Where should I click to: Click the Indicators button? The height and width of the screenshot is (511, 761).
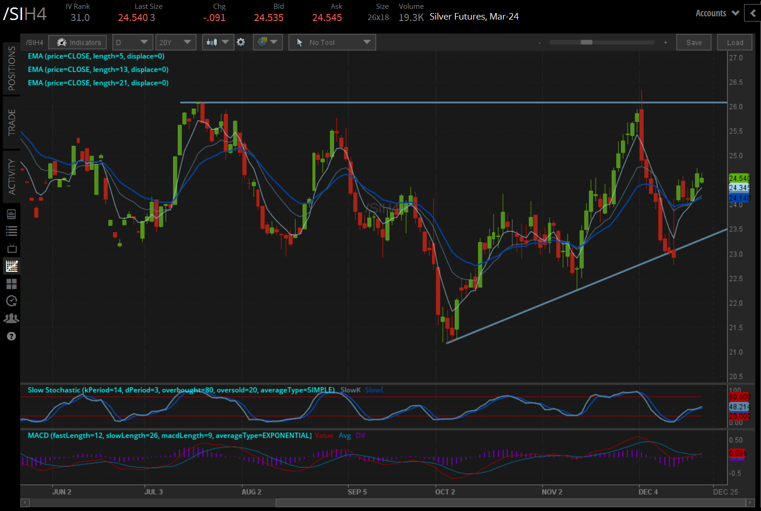[x=78, y=42]
